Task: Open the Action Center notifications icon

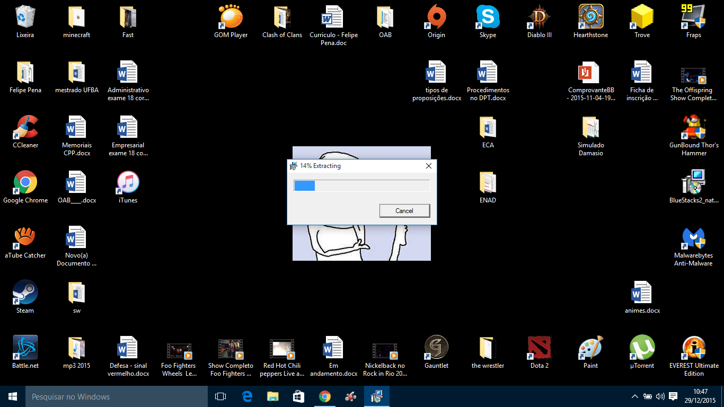Action: (673, 396)
